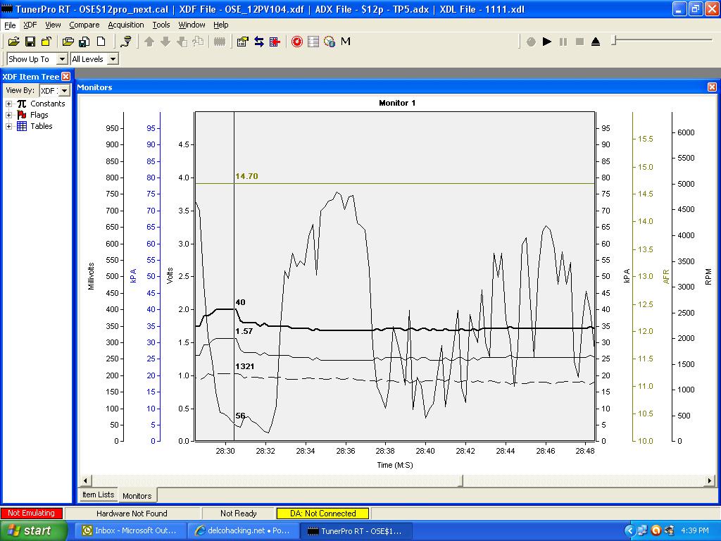Screen dimensions: 721x541
Task: Click the 14.70 AFR cursor value label
Action: pos(246,176)
